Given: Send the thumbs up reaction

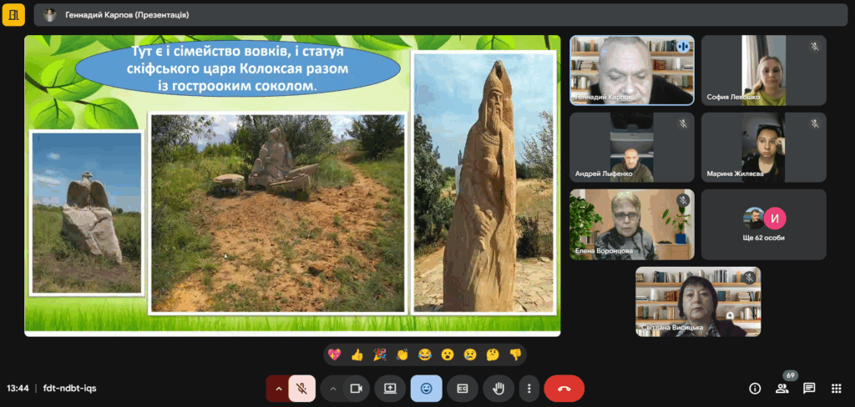Looking at the screenshot, I should pos(357,354).
